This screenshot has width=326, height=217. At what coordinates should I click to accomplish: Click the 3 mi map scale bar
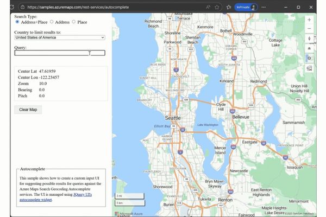pos(129,196)
